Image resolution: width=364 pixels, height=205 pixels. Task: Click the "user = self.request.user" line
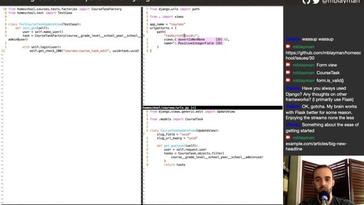[185, 149]
